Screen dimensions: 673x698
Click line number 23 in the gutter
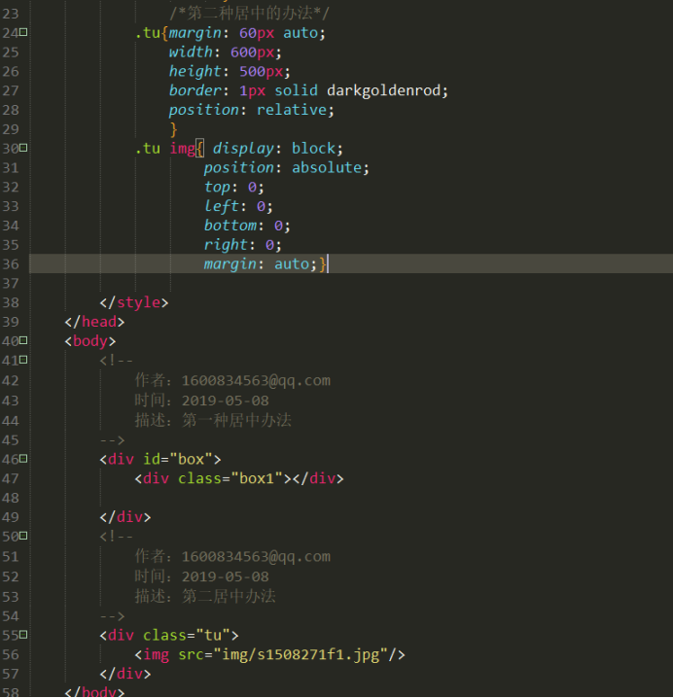coord(11,14)
